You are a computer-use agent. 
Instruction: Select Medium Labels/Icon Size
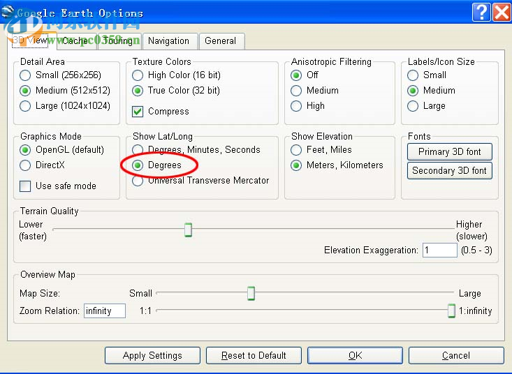[x=432, y=90]
